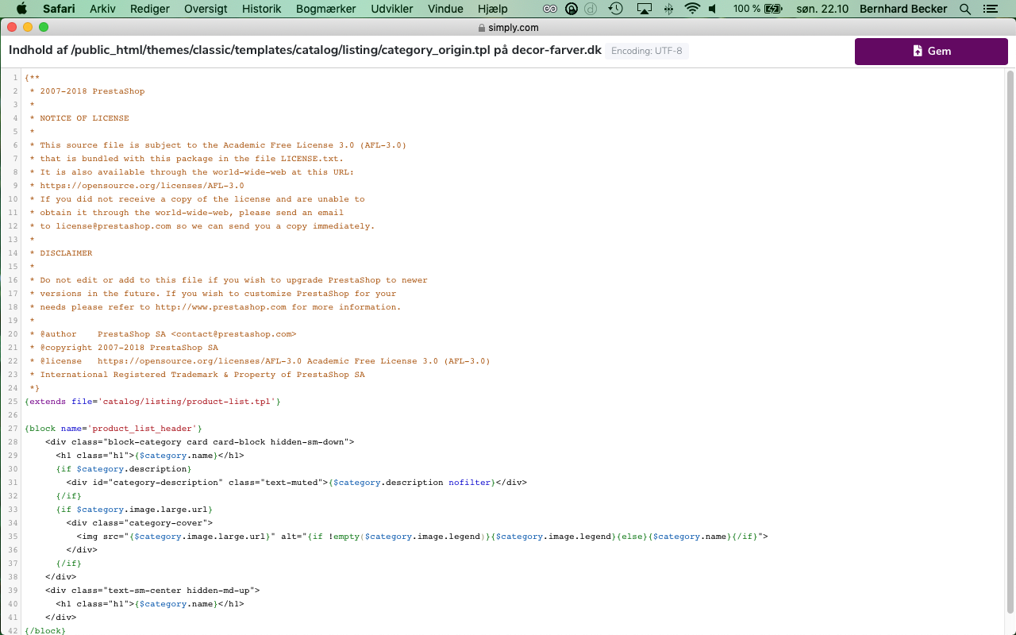
Task: Place cursor on the extends file line
Action: click(152, 402)
